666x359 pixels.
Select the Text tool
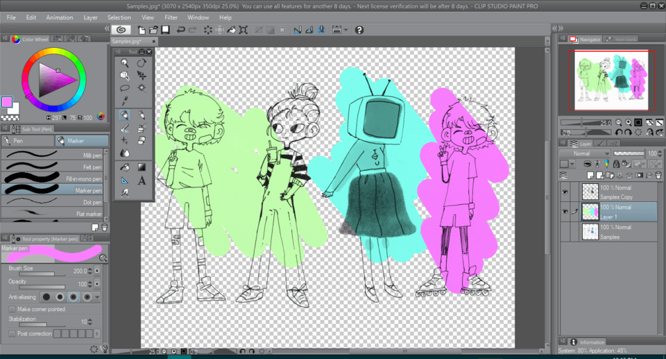(142, 180)
